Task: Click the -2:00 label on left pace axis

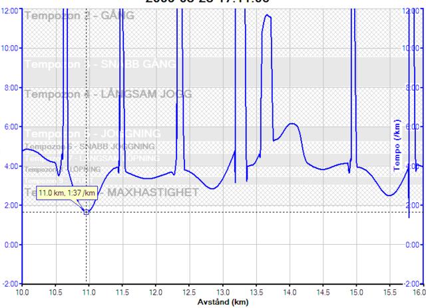Action: coord(11,284)
